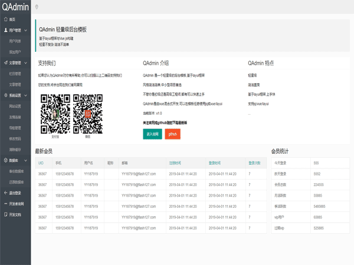The height and width of the screenshot is (265, 354).
Task: Click the 注册时间 column header
Action: (175, 162)
